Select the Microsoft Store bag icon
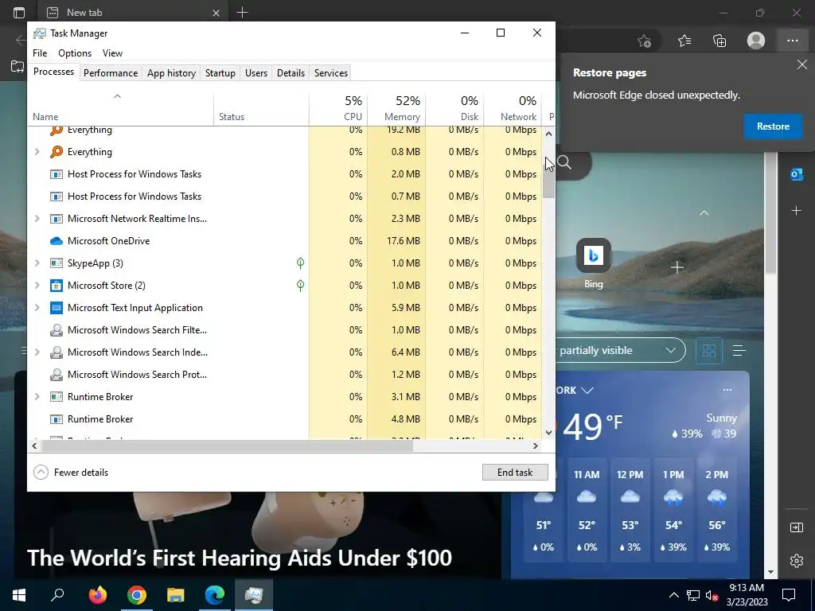Screen dimensions: 815x611 57,286
